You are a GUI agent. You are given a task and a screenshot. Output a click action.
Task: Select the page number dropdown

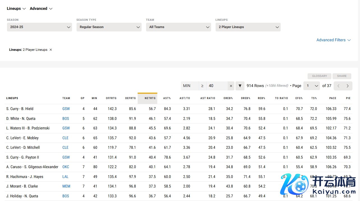click(311, 86)
